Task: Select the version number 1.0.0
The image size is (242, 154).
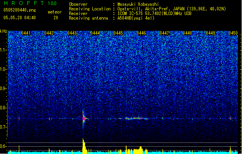Action: click(52, 3)
